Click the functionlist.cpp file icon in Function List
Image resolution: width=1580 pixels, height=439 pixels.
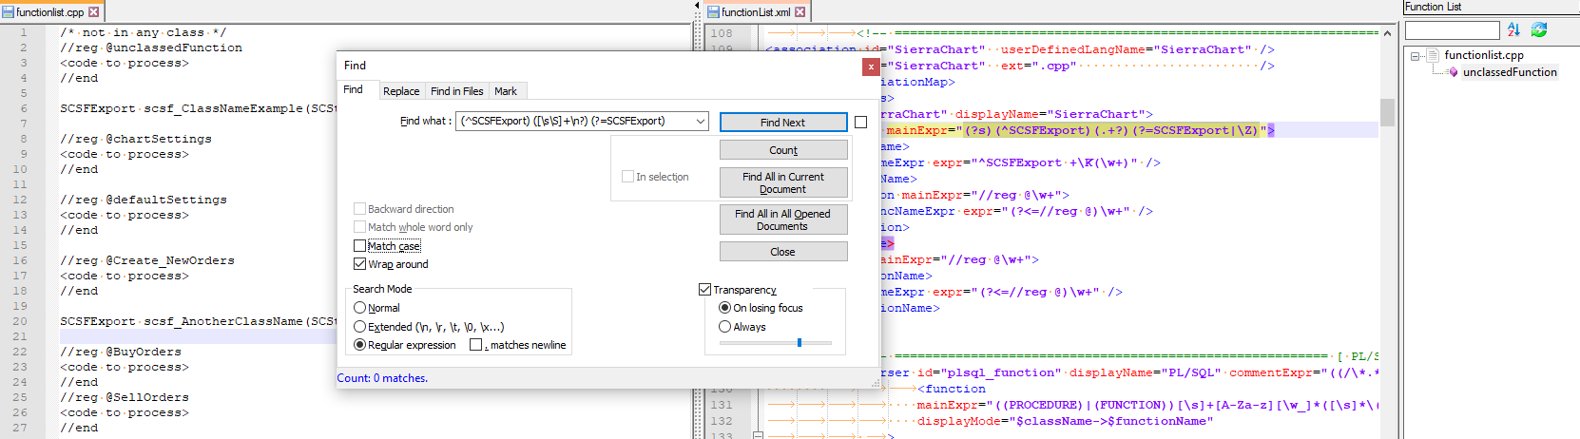click(1433, 55)
